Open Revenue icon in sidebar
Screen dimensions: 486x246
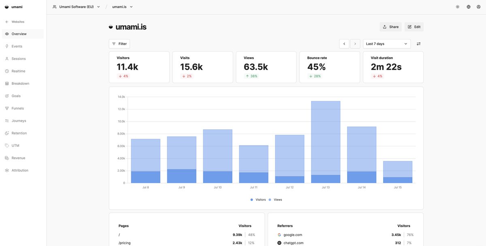click(7, 158)
